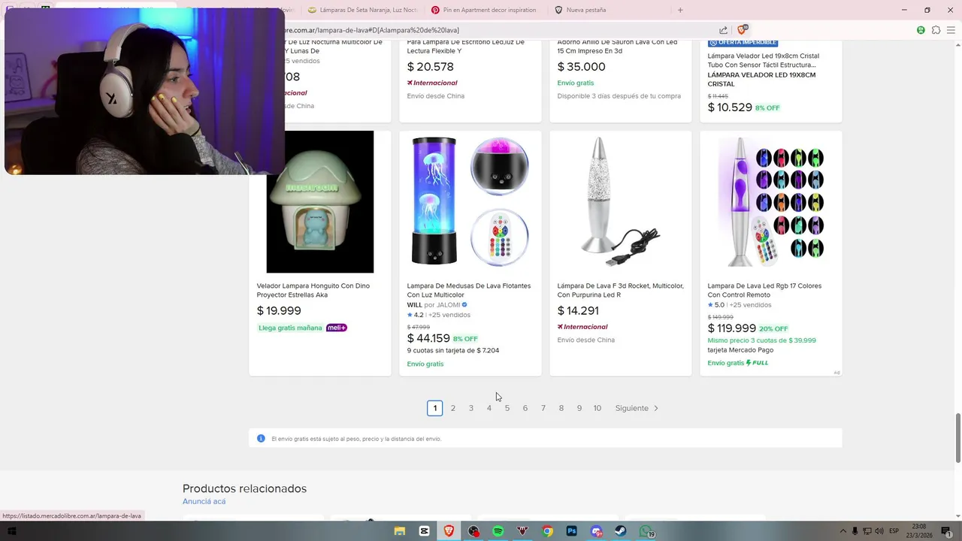Click the $ 14.291 price
Image resolution: width=962 pixels, height=541 pixels.
578,311
